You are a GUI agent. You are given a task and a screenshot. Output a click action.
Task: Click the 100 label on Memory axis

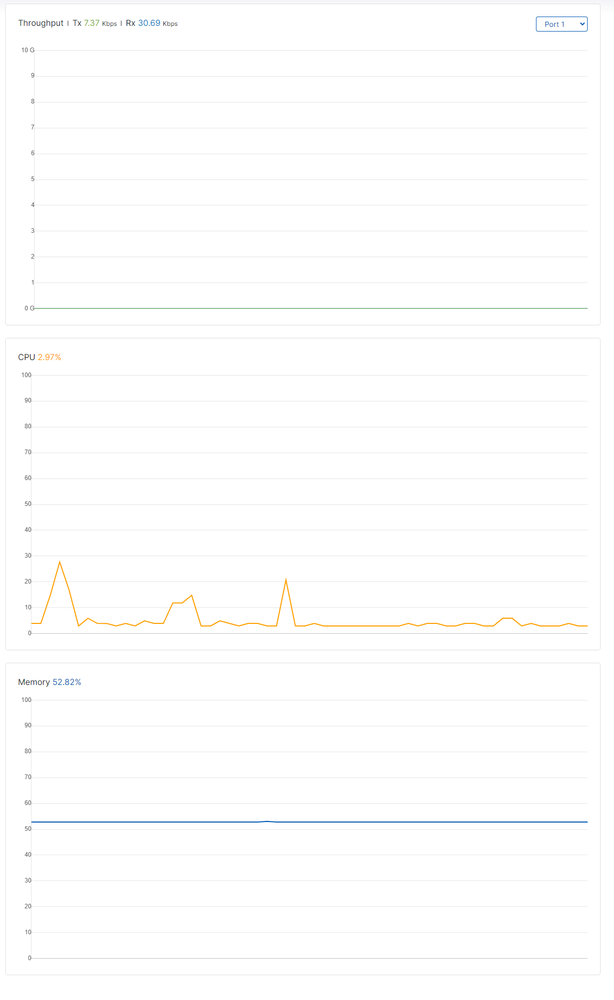coord(26,700)
